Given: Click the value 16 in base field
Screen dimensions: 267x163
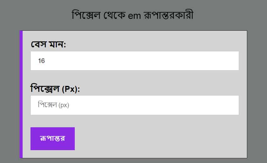Looking at the screenshot, I should 41,61.
